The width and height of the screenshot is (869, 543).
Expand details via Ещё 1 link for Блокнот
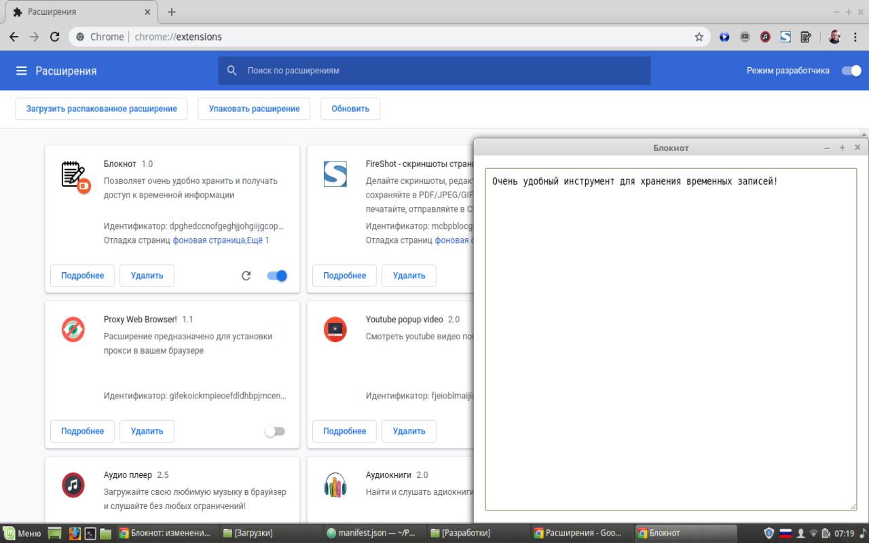point(255,240)
